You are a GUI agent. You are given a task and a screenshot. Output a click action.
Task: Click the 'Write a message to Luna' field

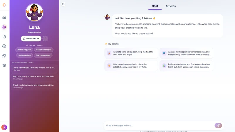pos(159,126)
